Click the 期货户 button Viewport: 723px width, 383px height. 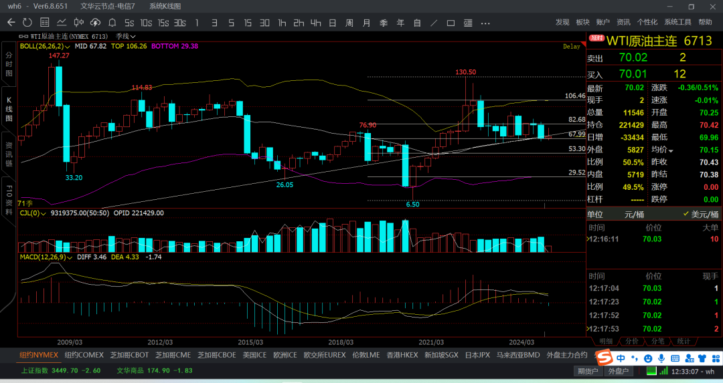588,371
